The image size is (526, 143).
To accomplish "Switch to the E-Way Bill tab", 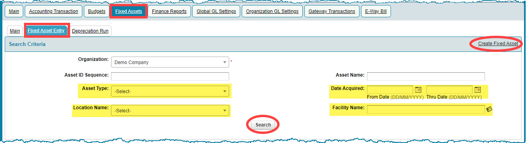I will [x=376, y=11].
